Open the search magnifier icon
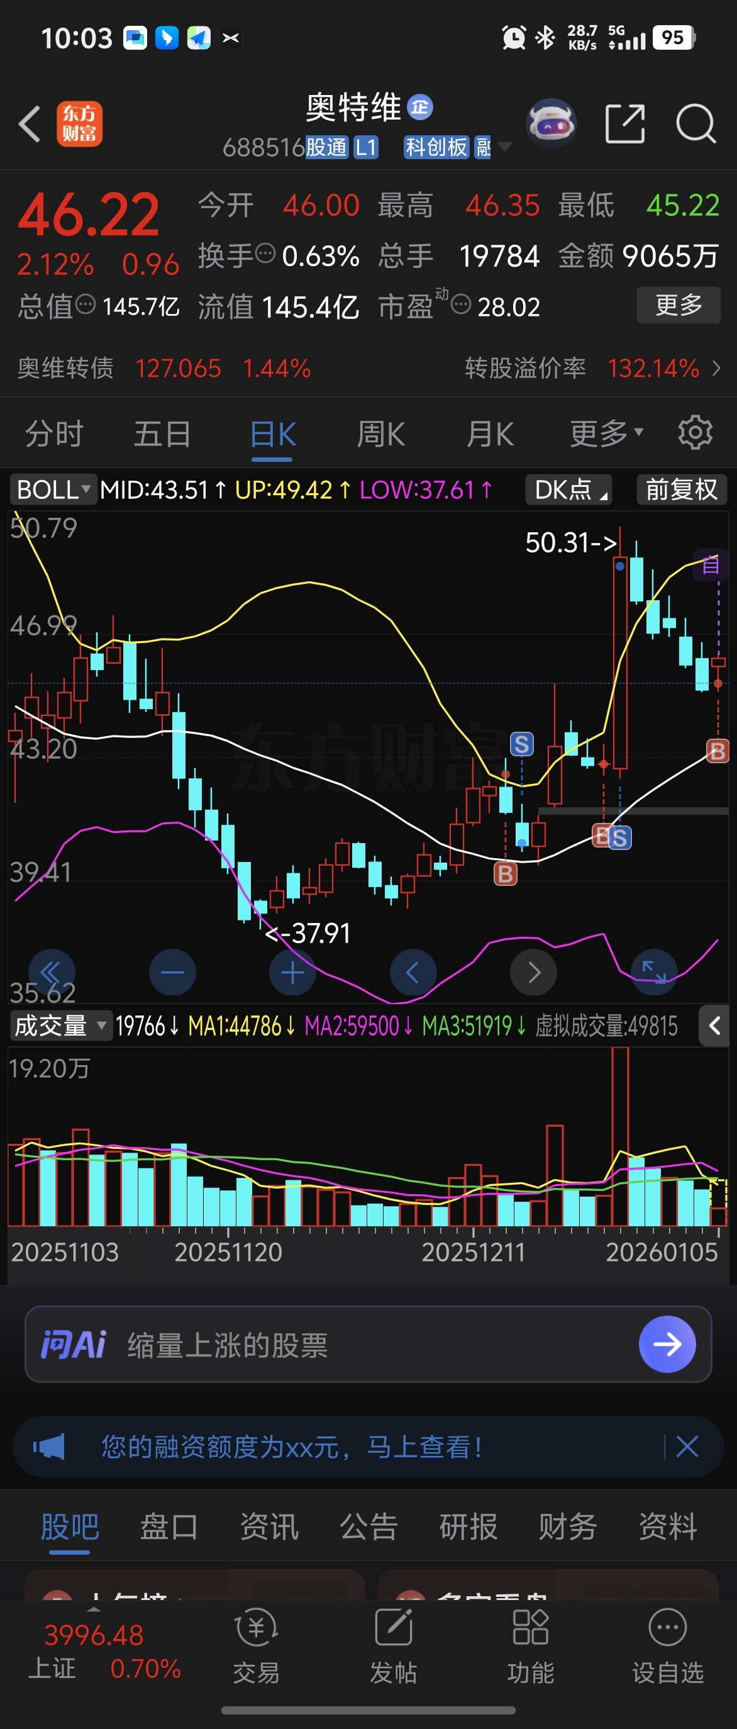Image resolution: width=737 pixels, height=1729 pixels. point(696,123)
